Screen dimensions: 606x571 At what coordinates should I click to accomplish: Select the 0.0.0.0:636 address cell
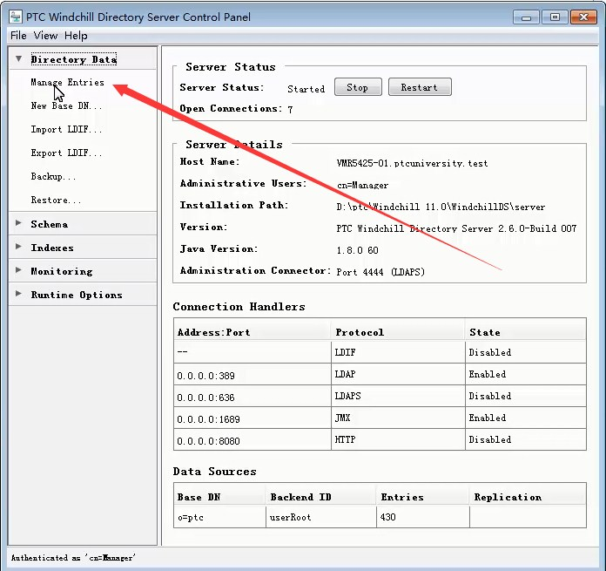pyautogui.click(x=252, y=396)
